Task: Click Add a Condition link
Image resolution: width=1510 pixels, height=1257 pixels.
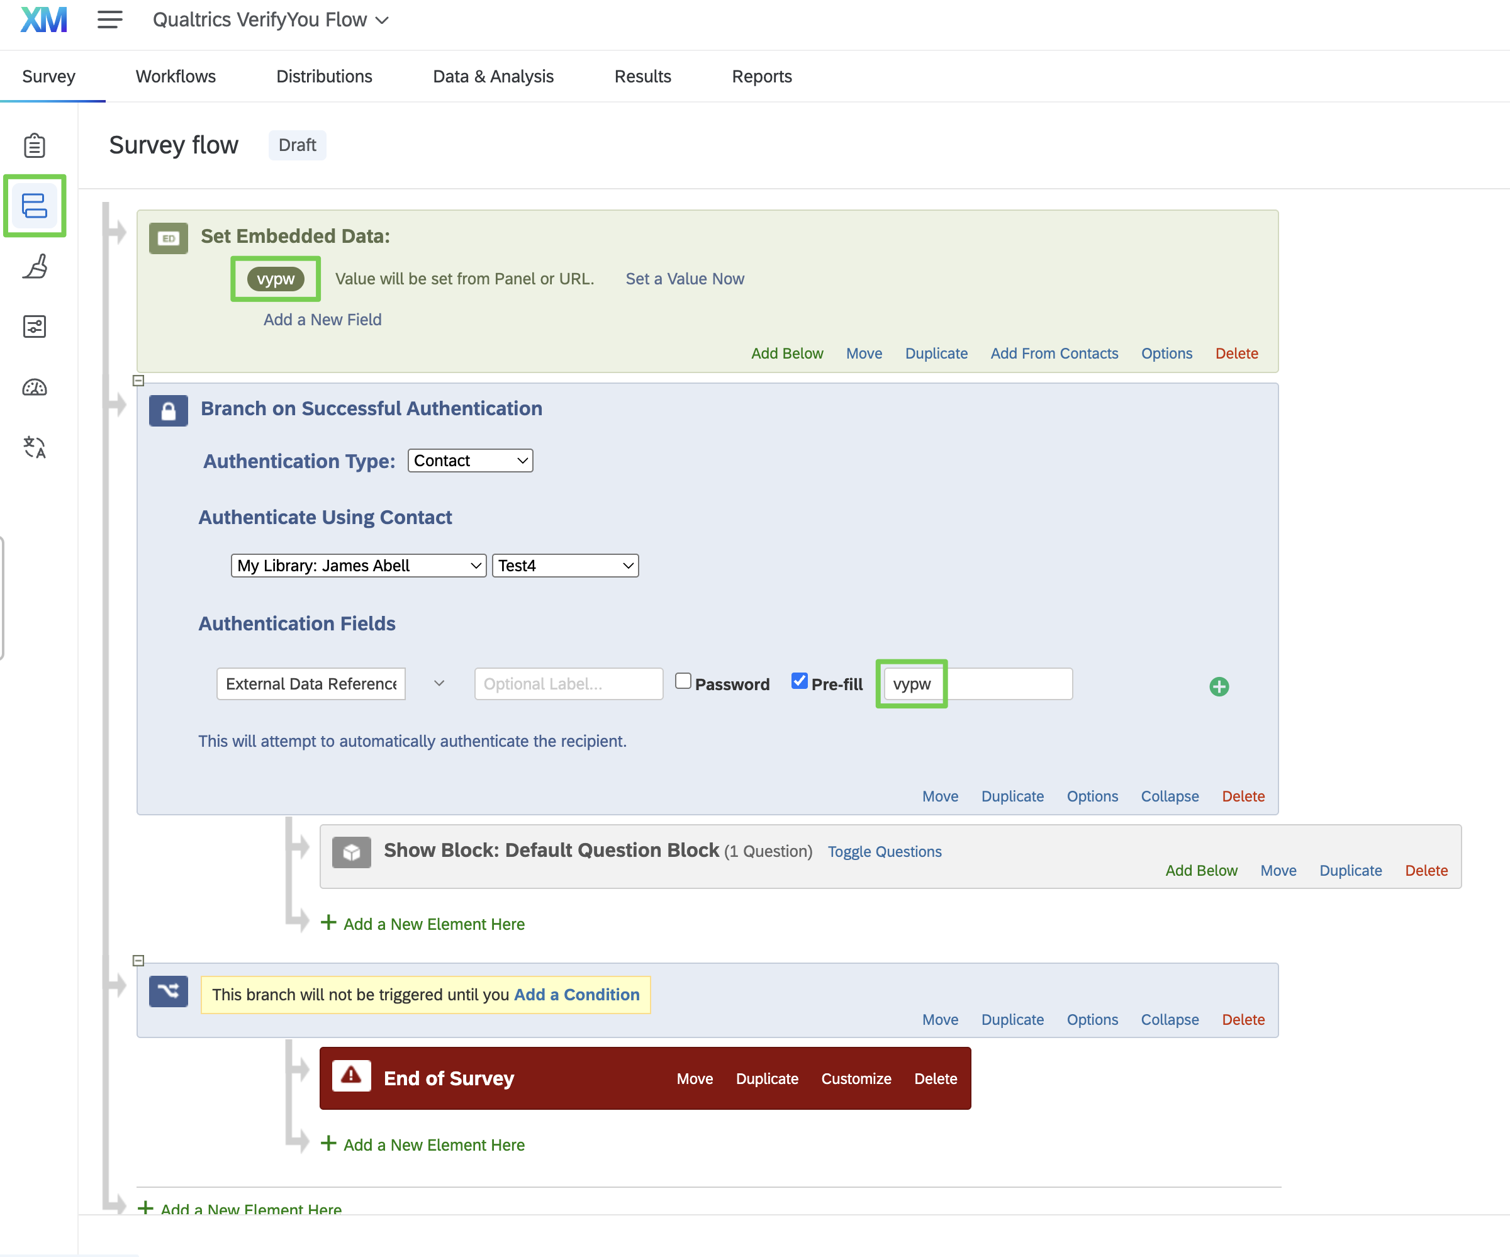Action: pyautogui.click(x=577, y=995)
